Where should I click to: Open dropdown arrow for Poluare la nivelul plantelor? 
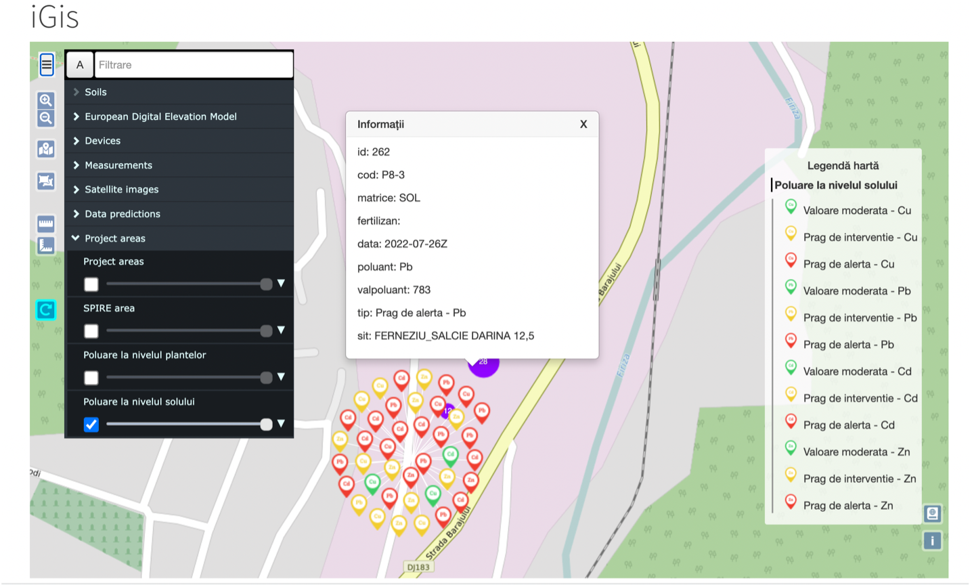281,376
